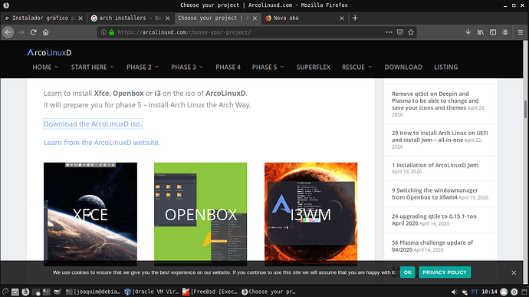Screen dimensions: 529x297
Task: Open page actions three-dot menu
Action: click(x=389, y=32)
